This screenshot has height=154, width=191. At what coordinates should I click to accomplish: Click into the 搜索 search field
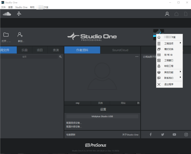click(x=29, y=57)
